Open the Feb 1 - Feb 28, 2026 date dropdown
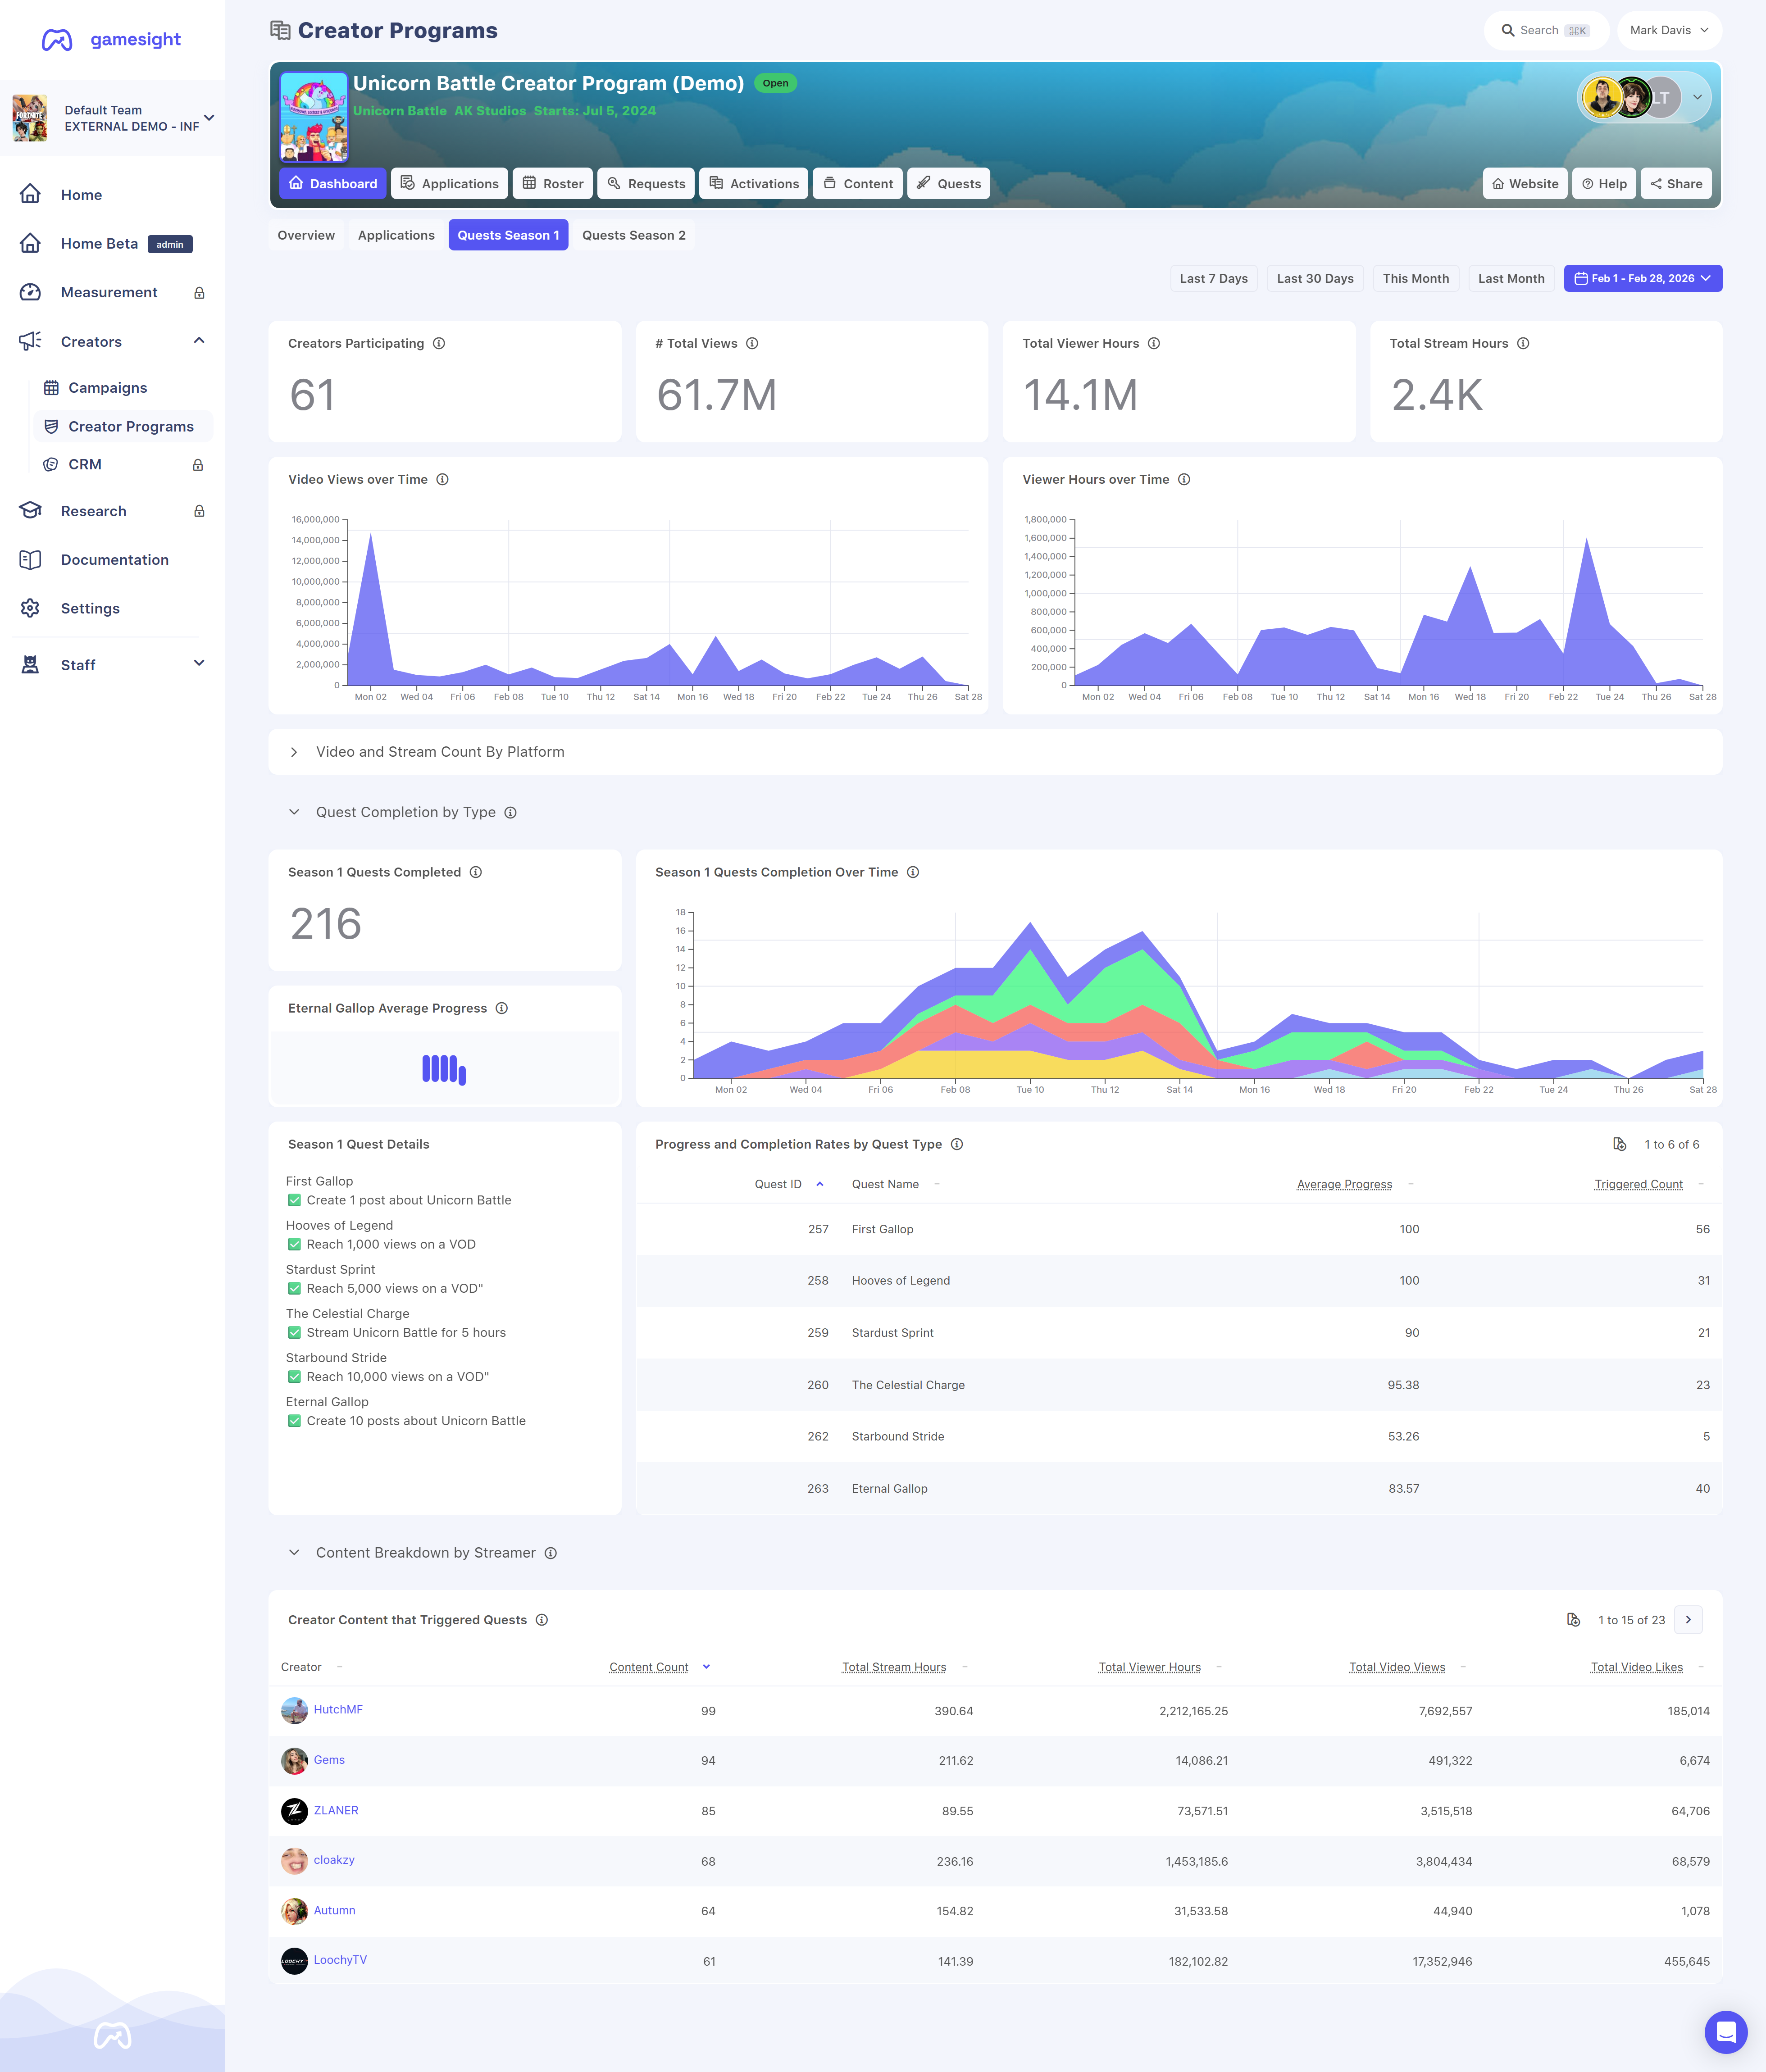The image size is (1766, 2072). [x=1642, y=278]
